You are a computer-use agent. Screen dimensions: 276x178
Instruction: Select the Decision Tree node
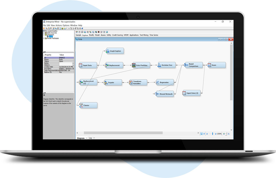point(167,65)
